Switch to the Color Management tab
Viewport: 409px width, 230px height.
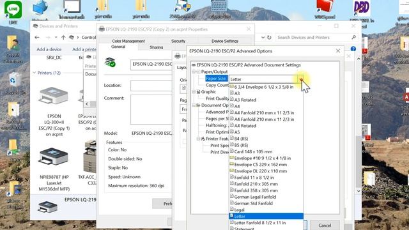(128, 41)
